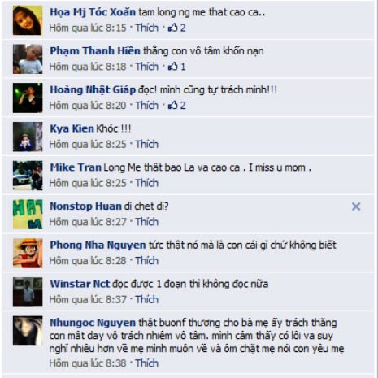Click Thích under Mike Tran's comment
378x378 pixels.
point(147,183)
